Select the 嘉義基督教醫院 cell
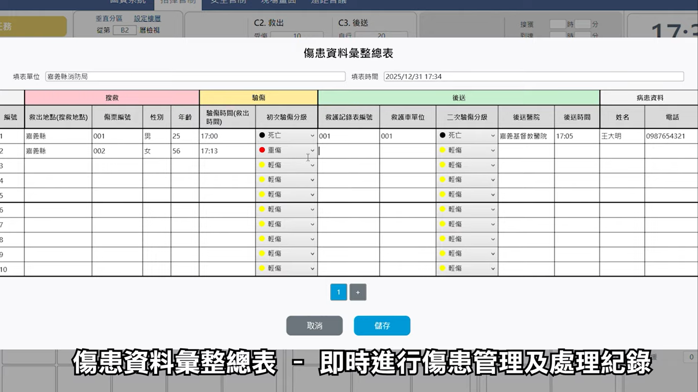Image resolution: width=698 pixels, height=392 pixels. [x=526, y=136]
